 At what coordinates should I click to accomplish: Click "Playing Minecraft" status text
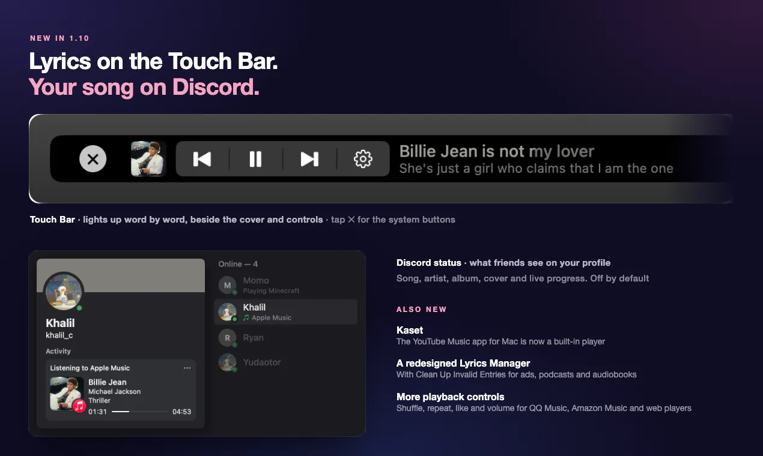[272, 291]
